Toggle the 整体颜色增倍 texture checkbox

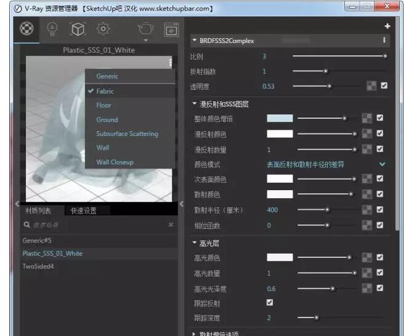[380, 118]
